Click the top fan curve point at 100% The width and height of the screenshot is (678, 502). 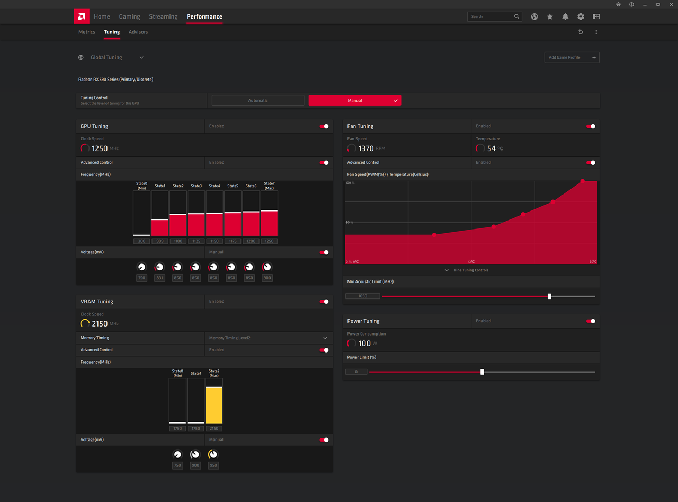pyautogui.click(x=583, y=181)
